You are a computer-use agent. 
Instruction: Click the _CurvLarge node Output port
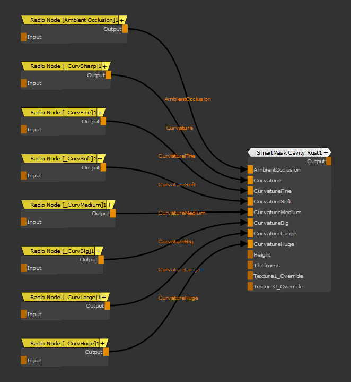click(x=107, y=305)
